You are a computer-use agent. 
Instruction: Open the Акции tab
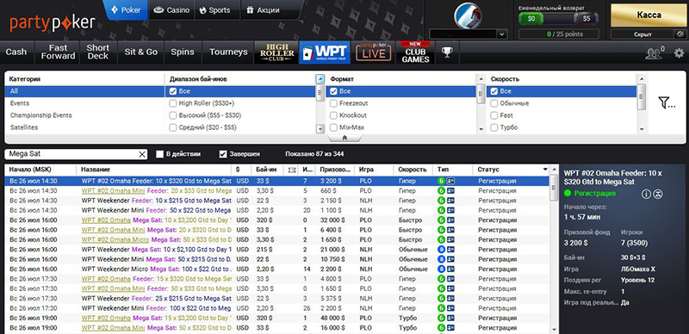(263, 9)
